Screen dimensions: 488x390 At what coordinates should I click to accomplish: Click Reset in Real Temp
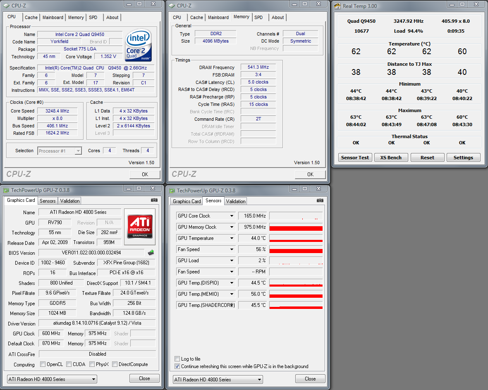click(427, 158)
